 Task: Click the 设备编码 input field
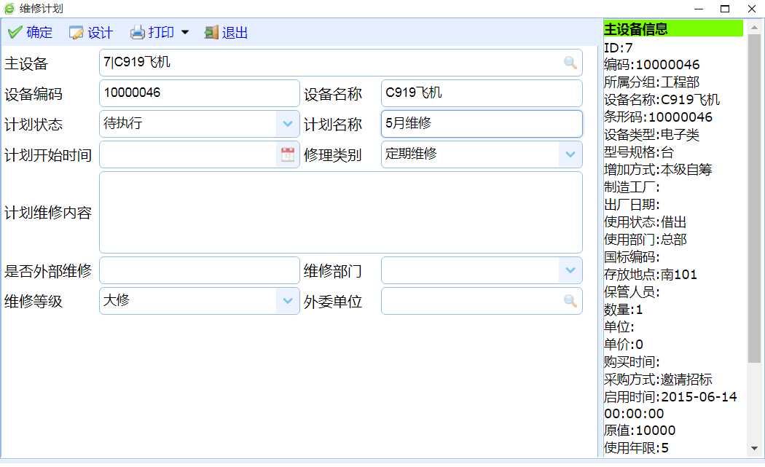click(x=199, y=93)
